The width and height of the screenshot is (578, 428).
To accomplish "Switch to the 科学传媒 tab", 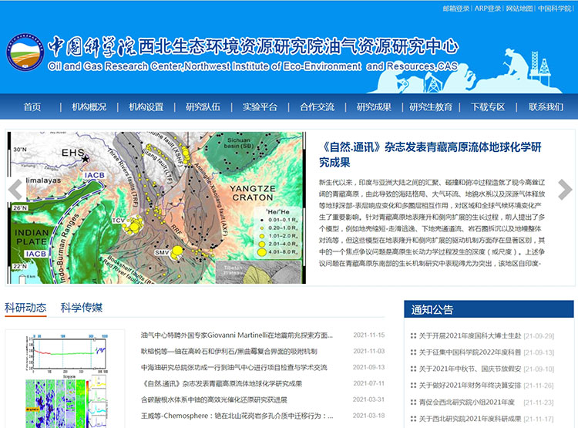I will point(82,308).
